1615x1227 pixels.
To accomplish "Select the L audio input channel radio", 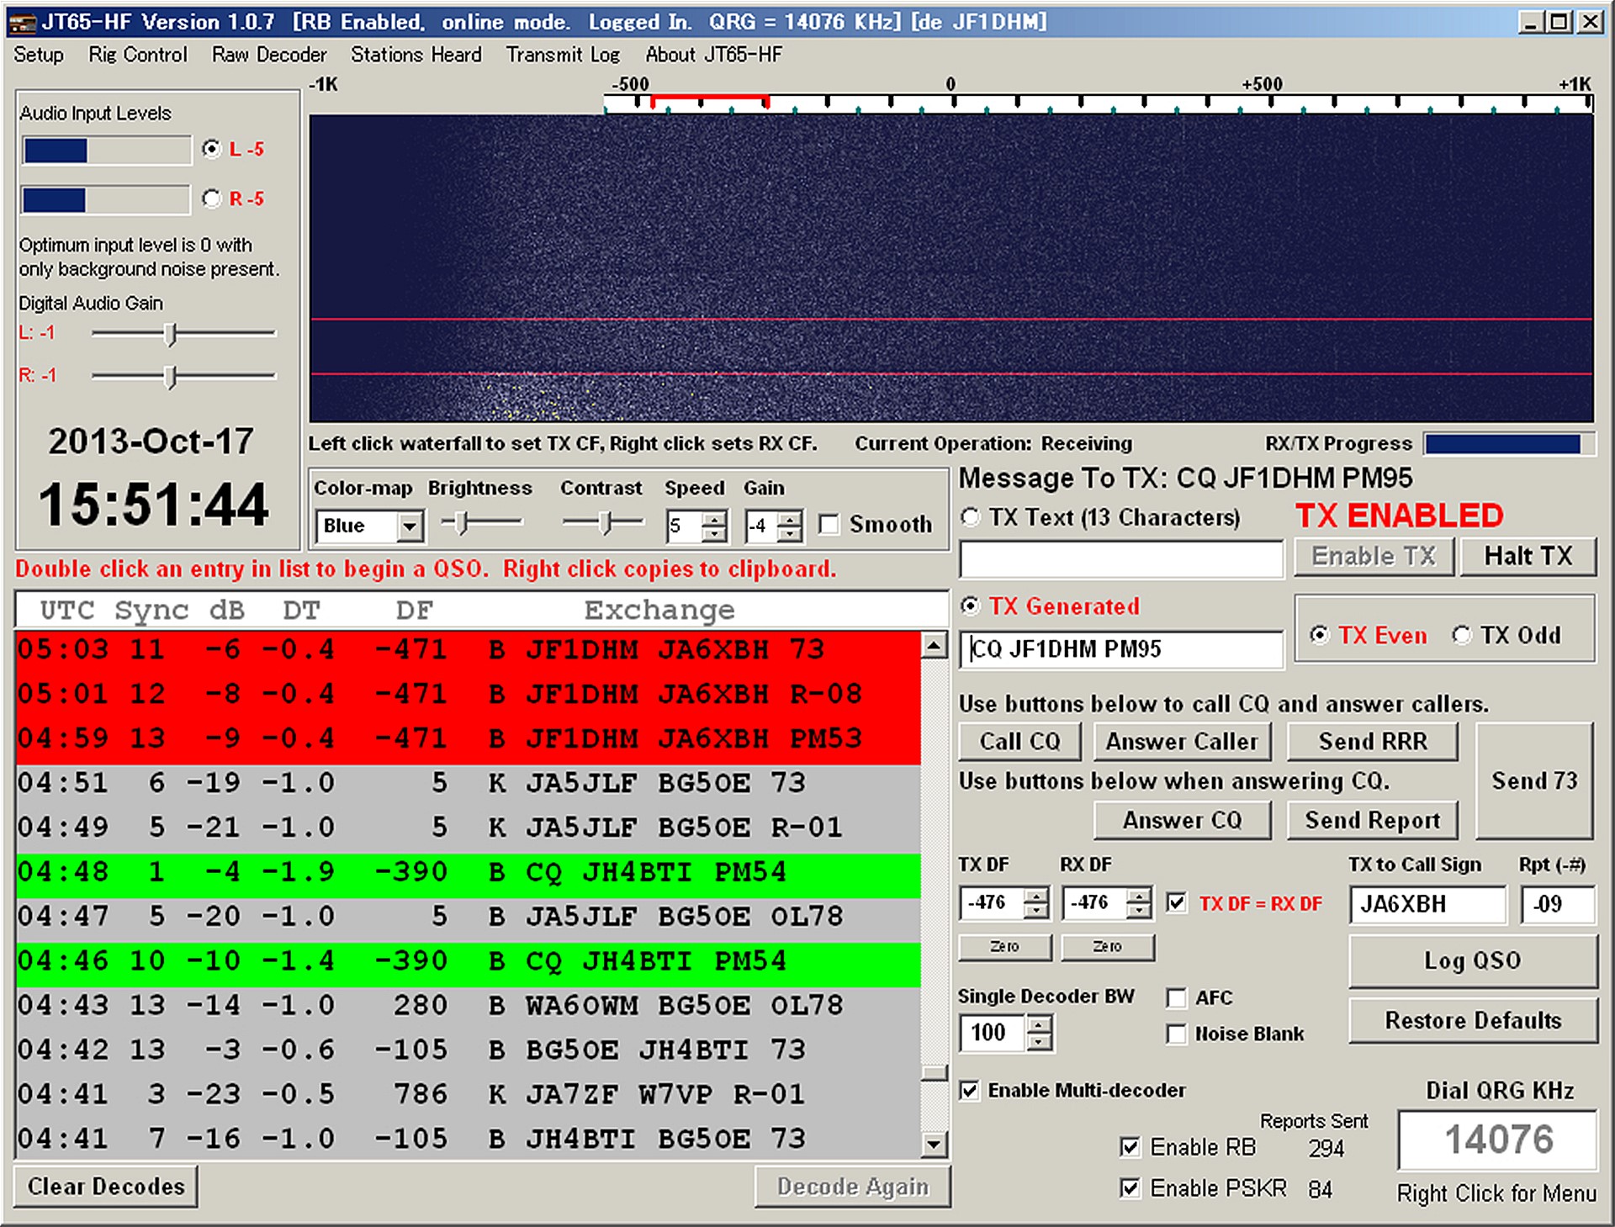I will coord(212,149).
